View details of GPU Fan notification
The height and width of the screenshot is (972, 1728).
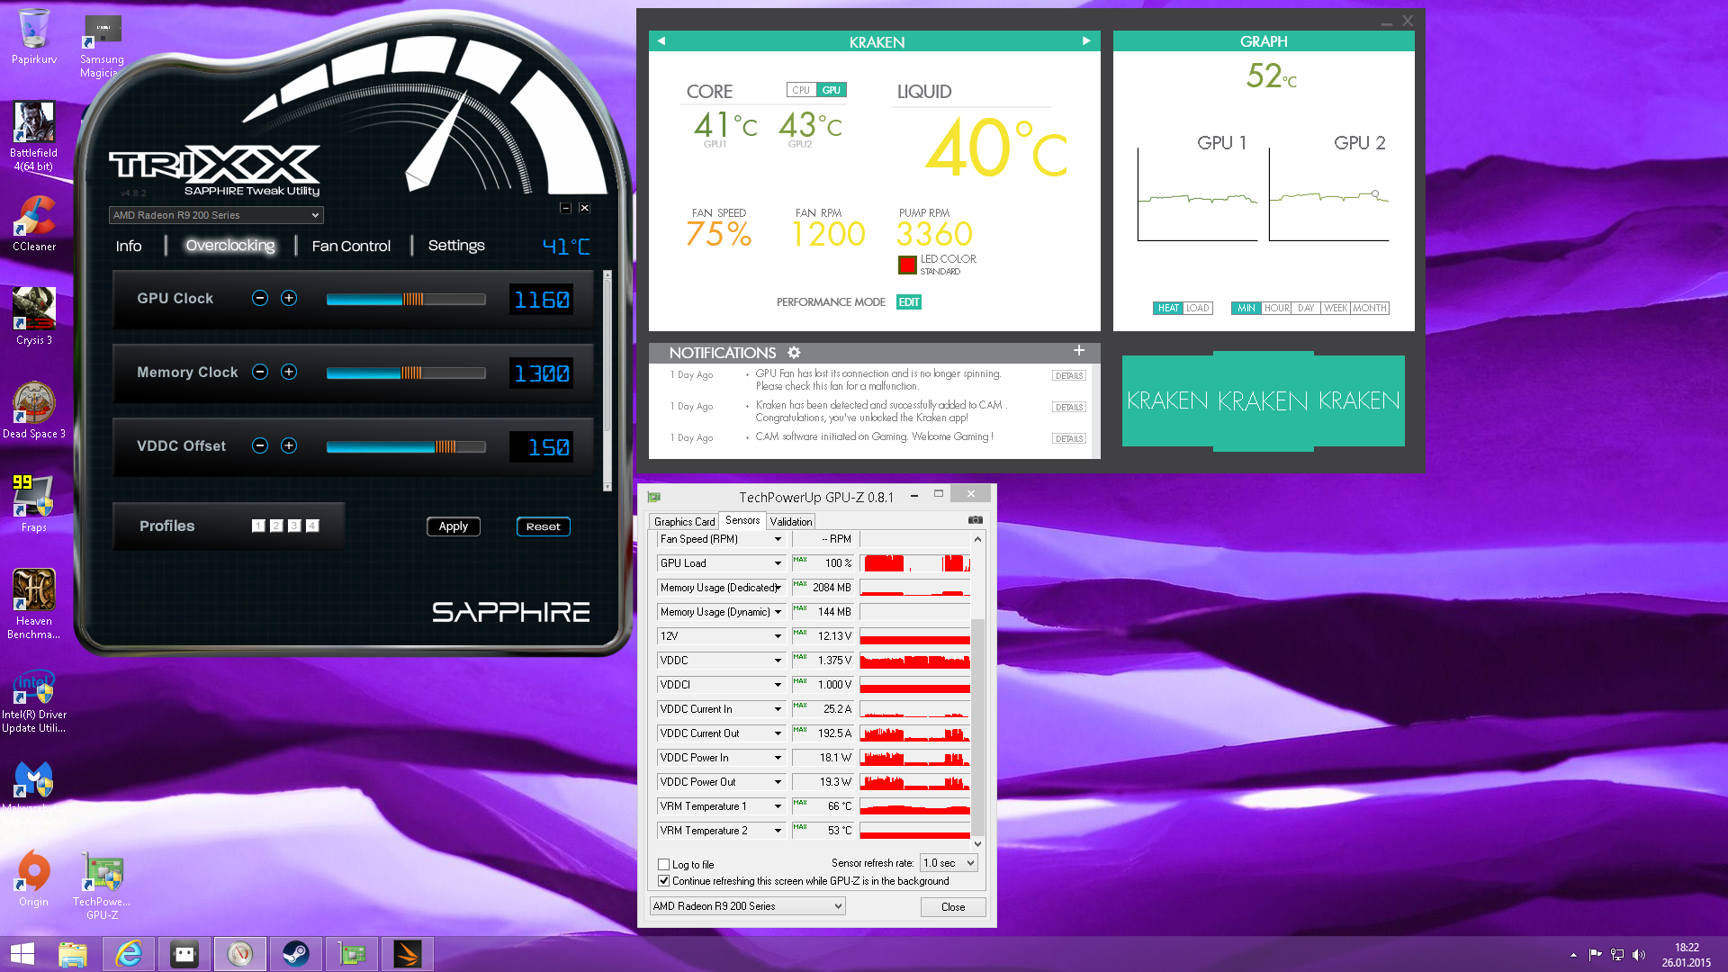1069,376
